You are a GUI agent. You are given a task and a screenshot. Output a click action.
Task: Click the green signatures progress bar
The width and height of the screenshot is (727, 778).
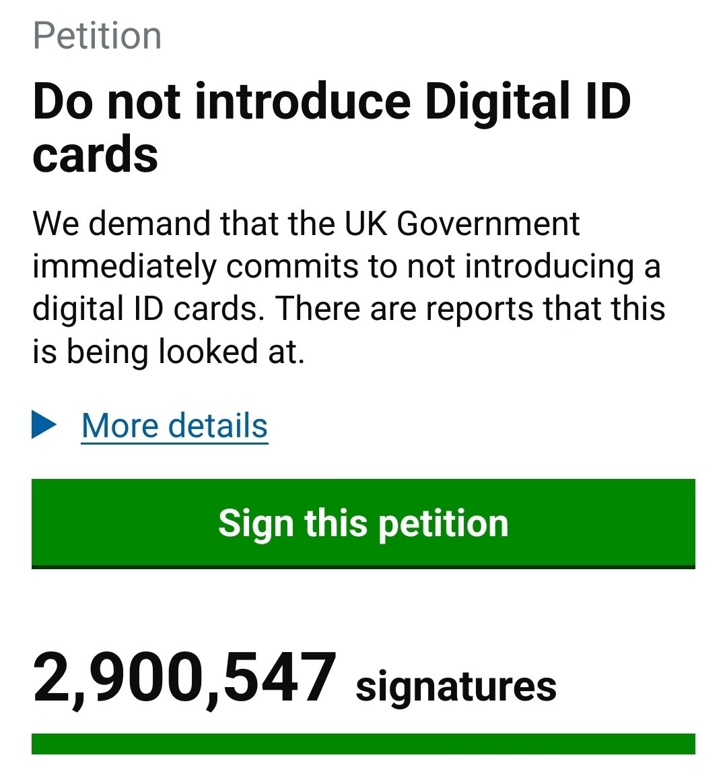click(x=363, y=744)
